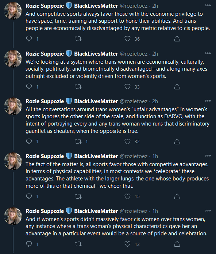
Task: Like the tweet with 36 likes
Action: 128,39
